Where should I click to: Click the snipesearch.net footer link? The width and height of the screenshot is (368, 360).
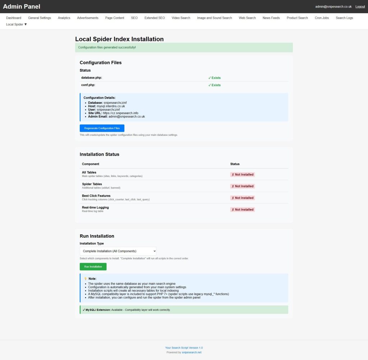click(x=192, y=352)
